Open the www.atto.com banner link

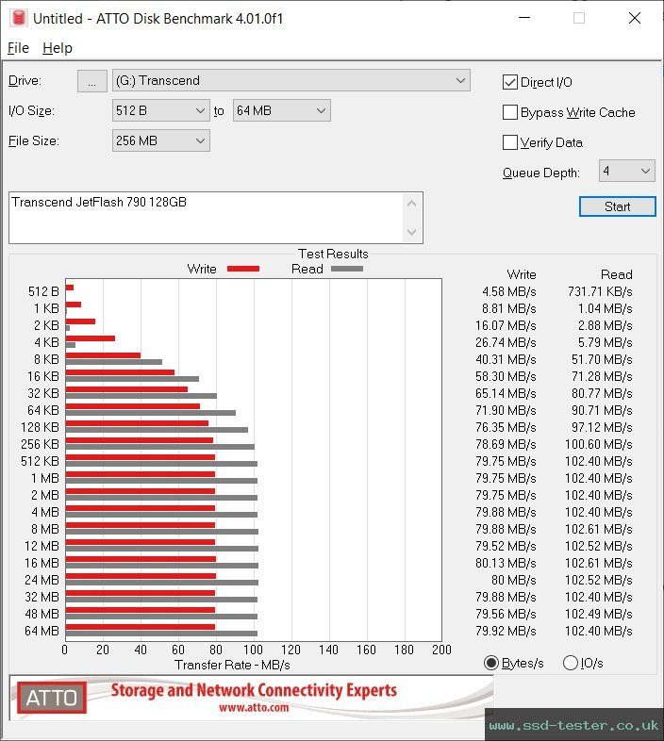coord(254,707)
